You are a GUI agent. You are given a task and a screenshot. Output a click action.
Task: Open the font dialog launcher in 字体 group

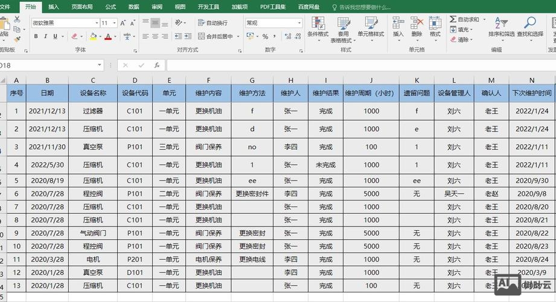click(x=135, y=51)
